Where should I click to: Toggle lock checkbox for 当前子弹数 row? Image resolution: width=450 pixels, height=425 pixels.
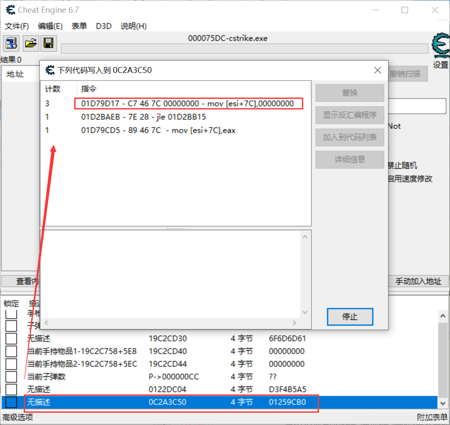[11, 377]
